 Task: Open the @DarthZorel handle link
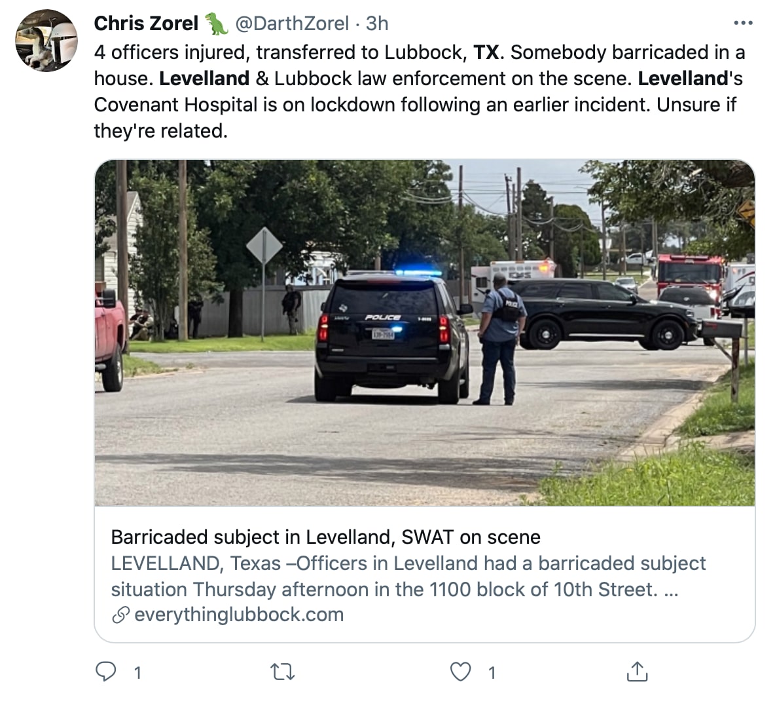291,24
